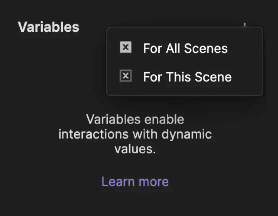Click the Variables description text
Screen dimensions: 278x216
(x=135, y=134)
